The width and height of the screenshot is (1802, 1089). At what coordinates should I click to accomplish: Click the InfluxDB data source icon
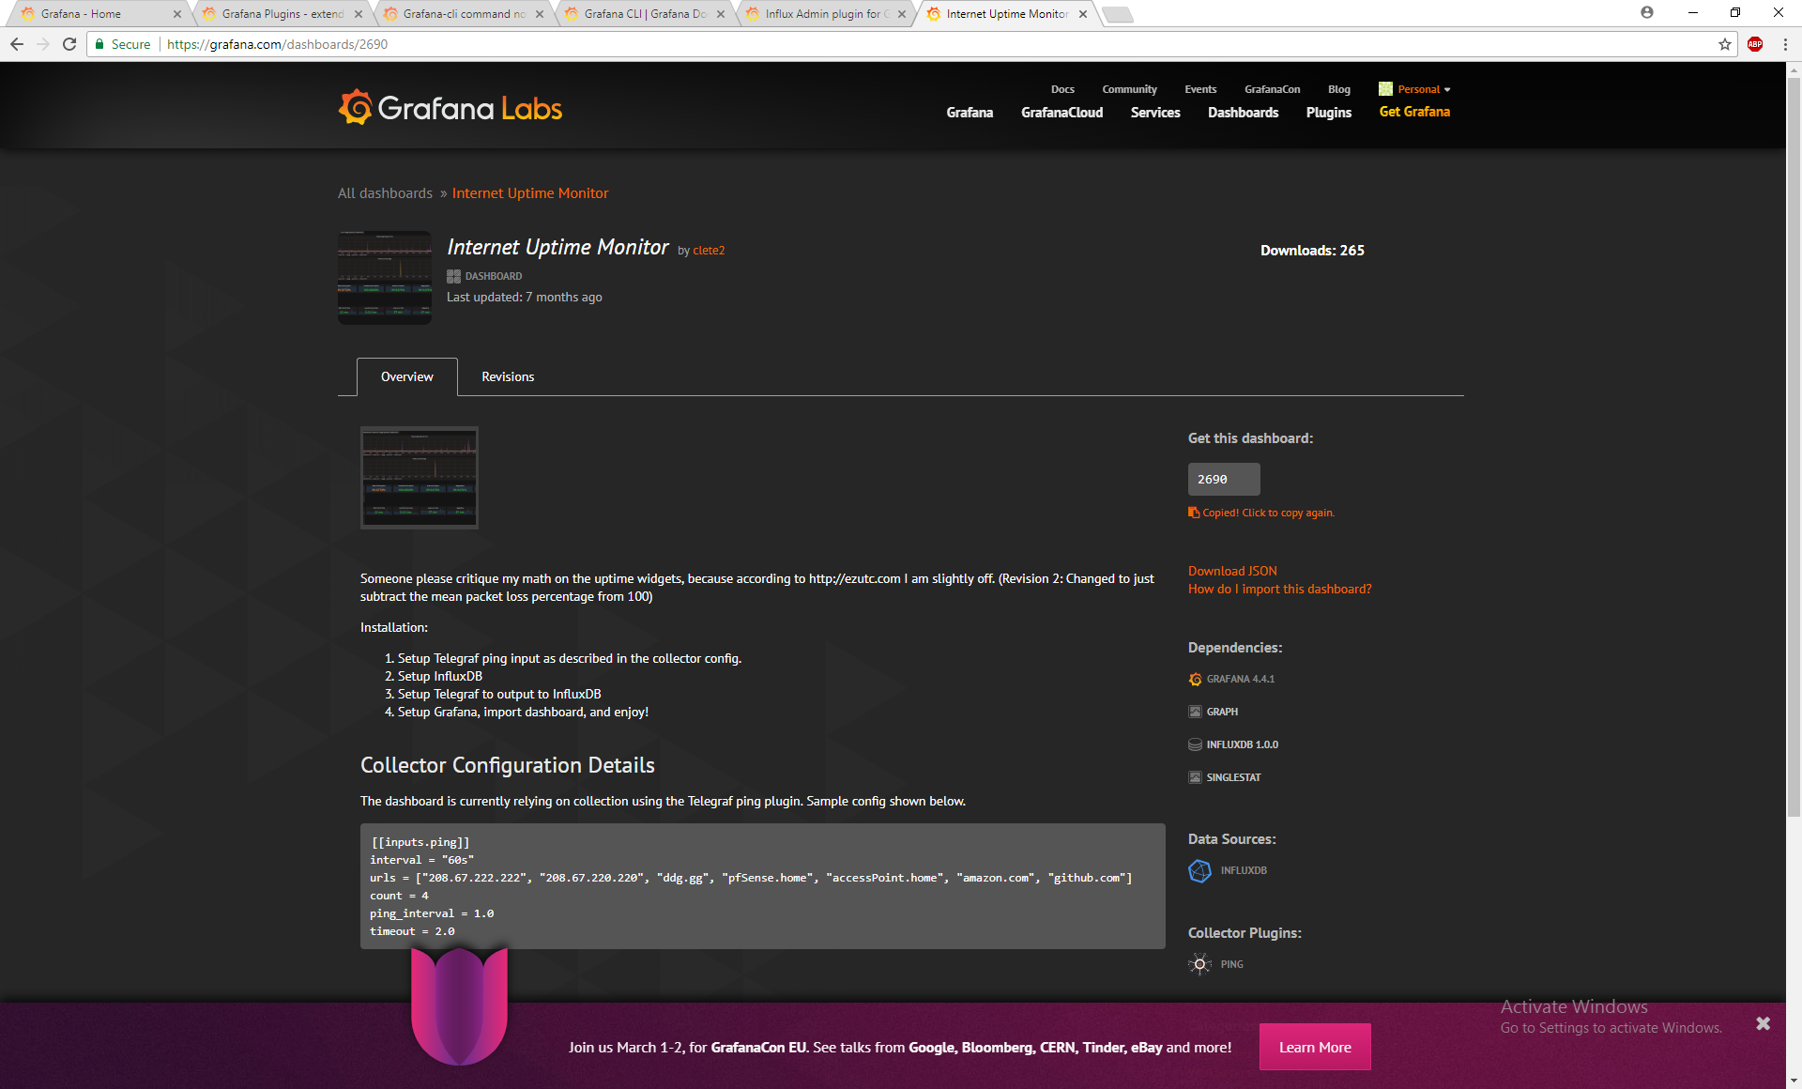pyautogui.click(x=1199, y=870)
